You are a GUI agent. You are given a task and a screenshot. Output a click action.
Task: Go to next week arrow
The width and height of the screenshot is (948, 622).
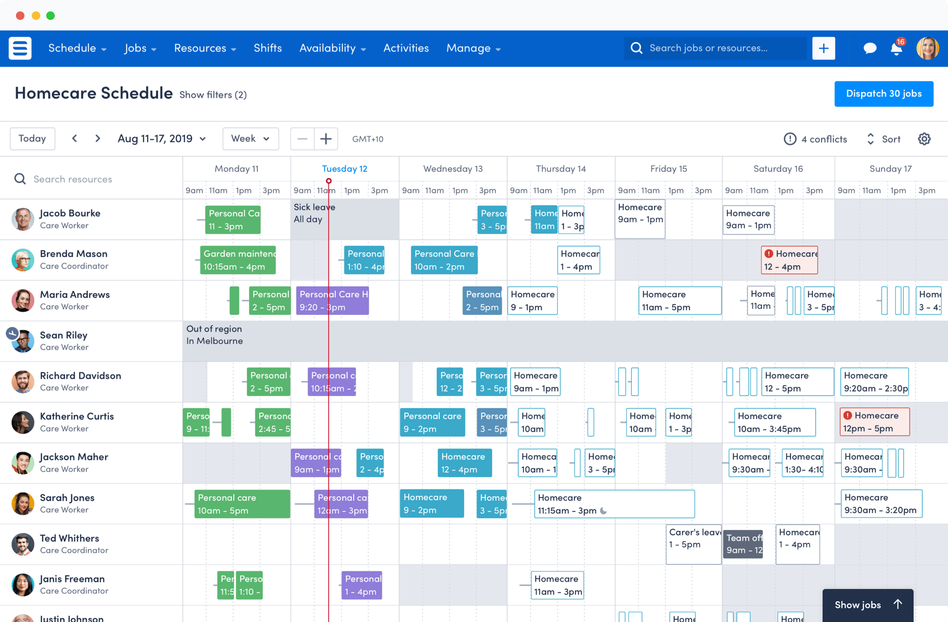(x=98, y=138)
